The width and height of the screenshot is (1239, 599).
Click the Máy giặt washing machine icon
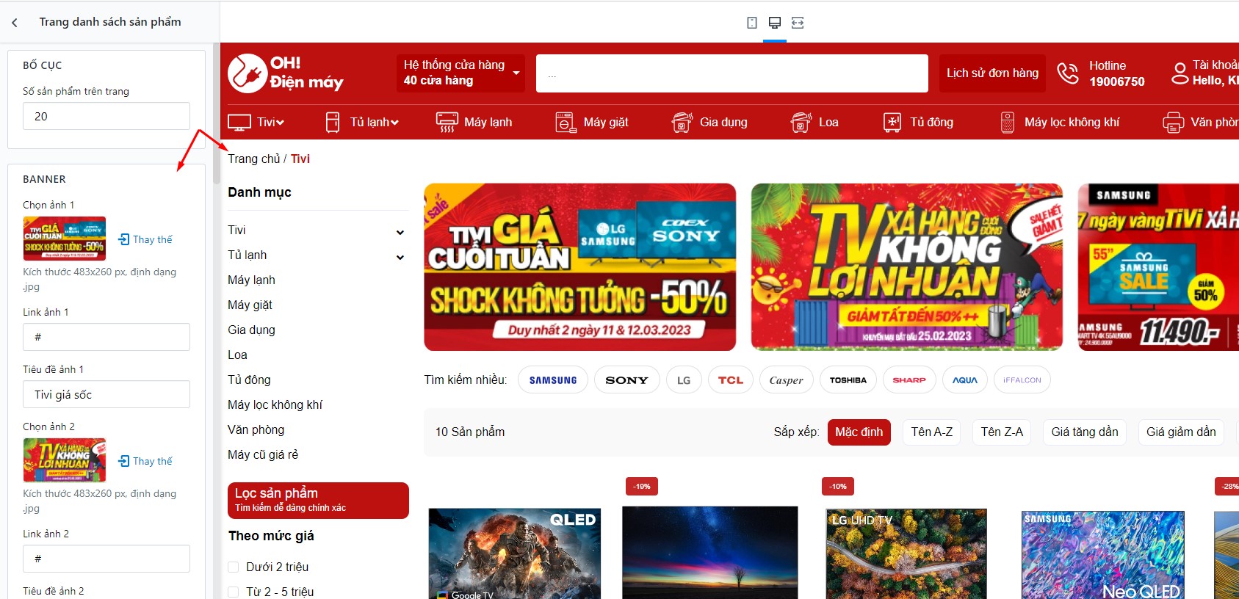pyautogui.click(x=566, y=123)
